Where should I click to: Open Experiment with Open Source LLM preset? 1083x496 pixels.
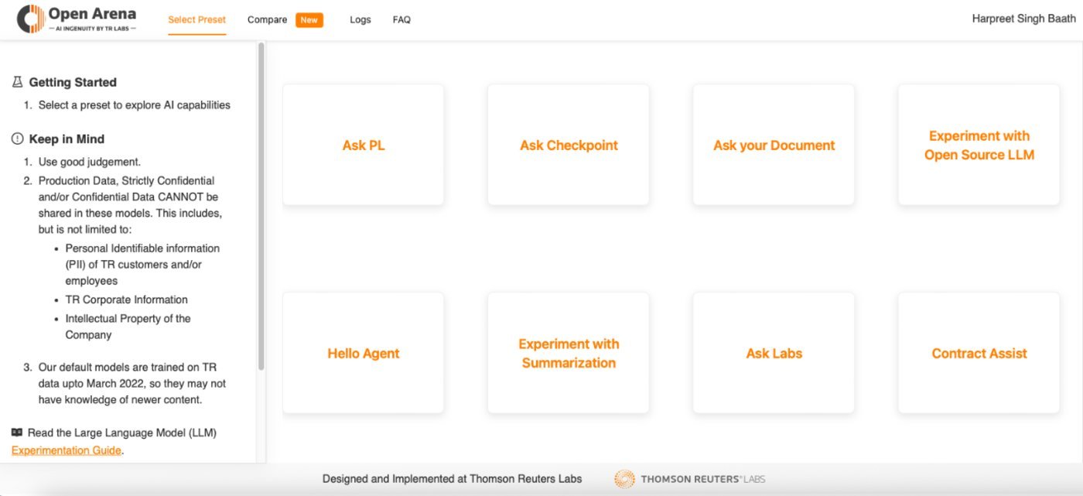[979, 145]
